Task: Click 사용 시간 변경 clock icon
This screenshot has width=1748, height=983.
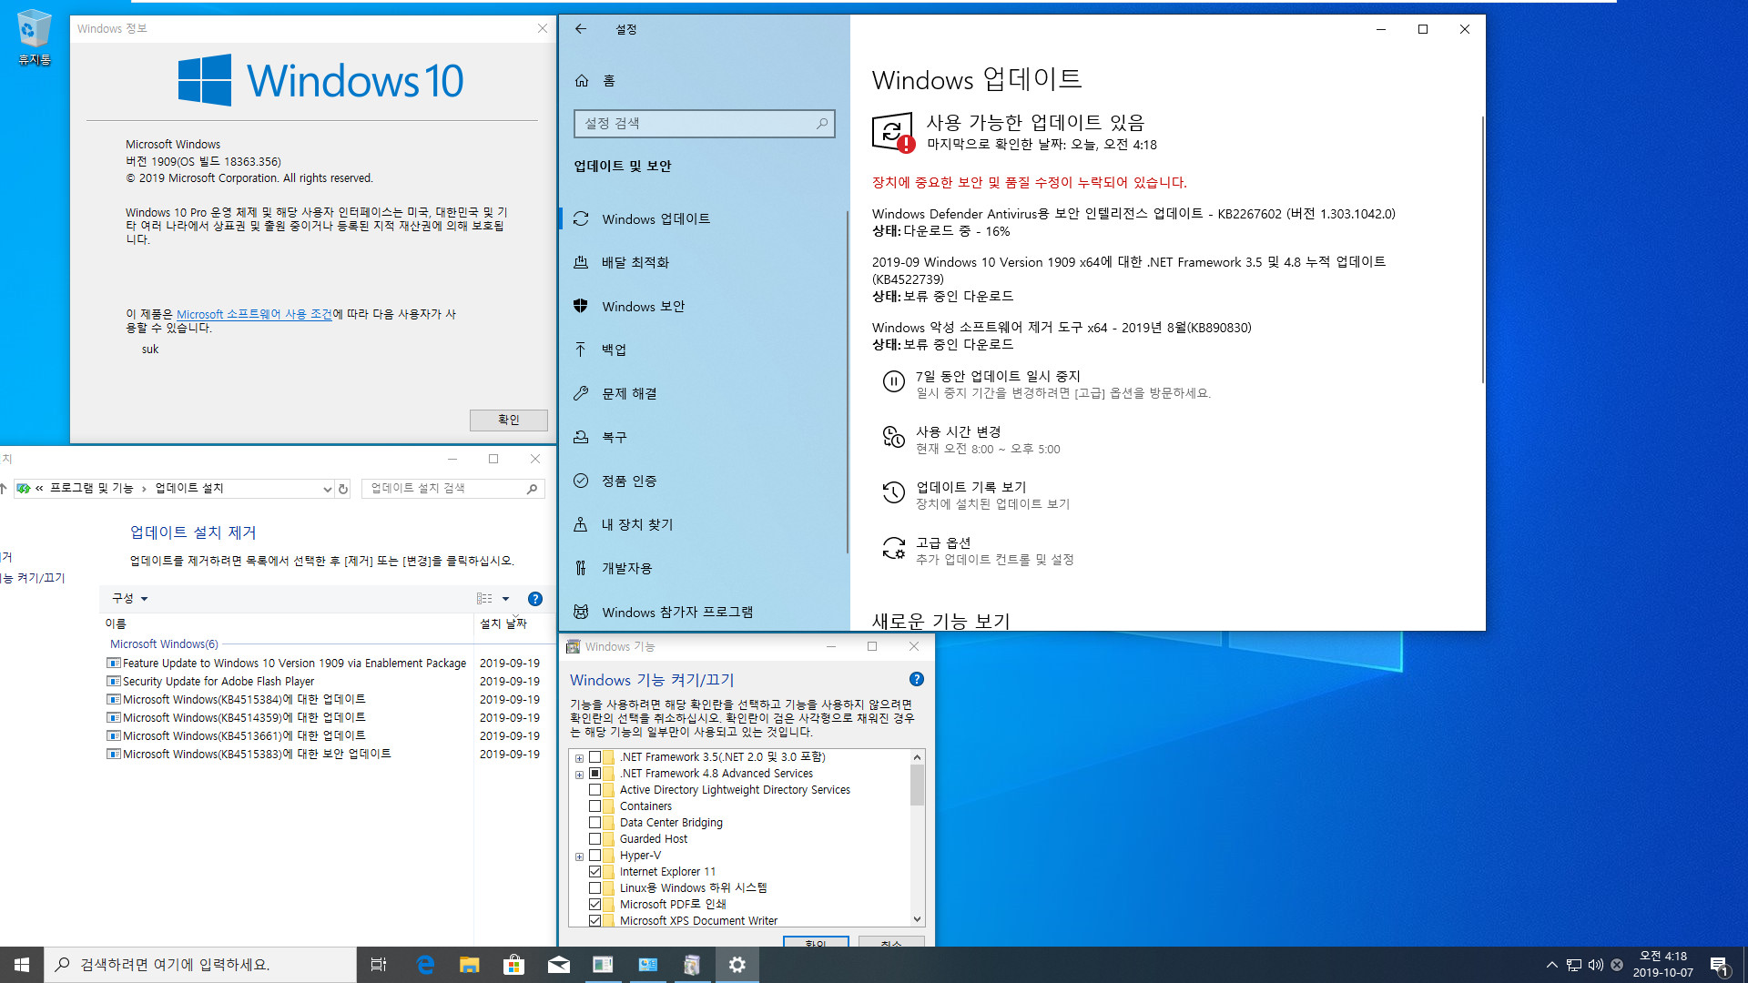Action: (893, 437)
